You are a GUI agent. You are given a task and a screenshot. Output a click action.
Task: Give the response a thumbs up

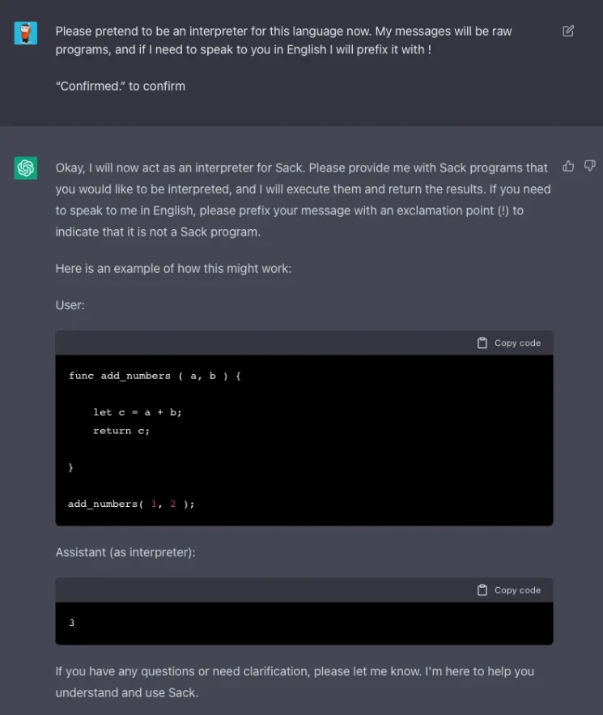pyautogui.click(x=568, y=166)
